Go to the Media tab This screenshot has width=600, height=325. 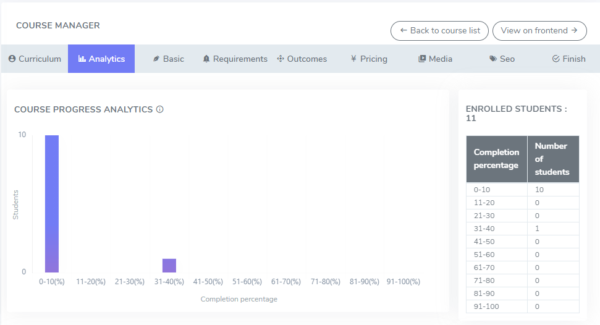tap(436, 59)
